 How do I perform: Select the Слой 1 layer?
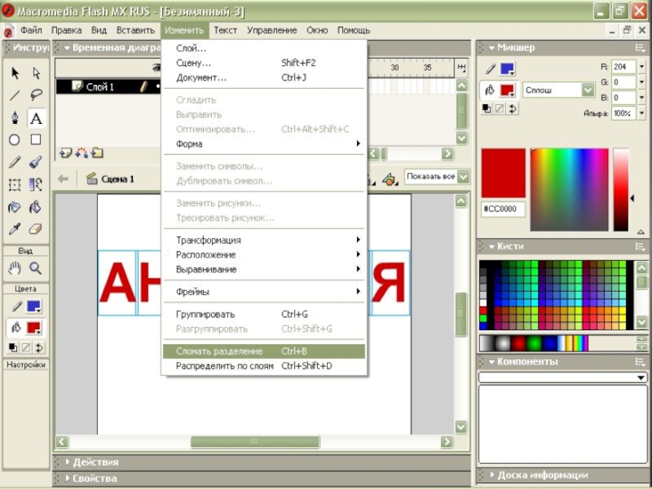tap(99, 87)
